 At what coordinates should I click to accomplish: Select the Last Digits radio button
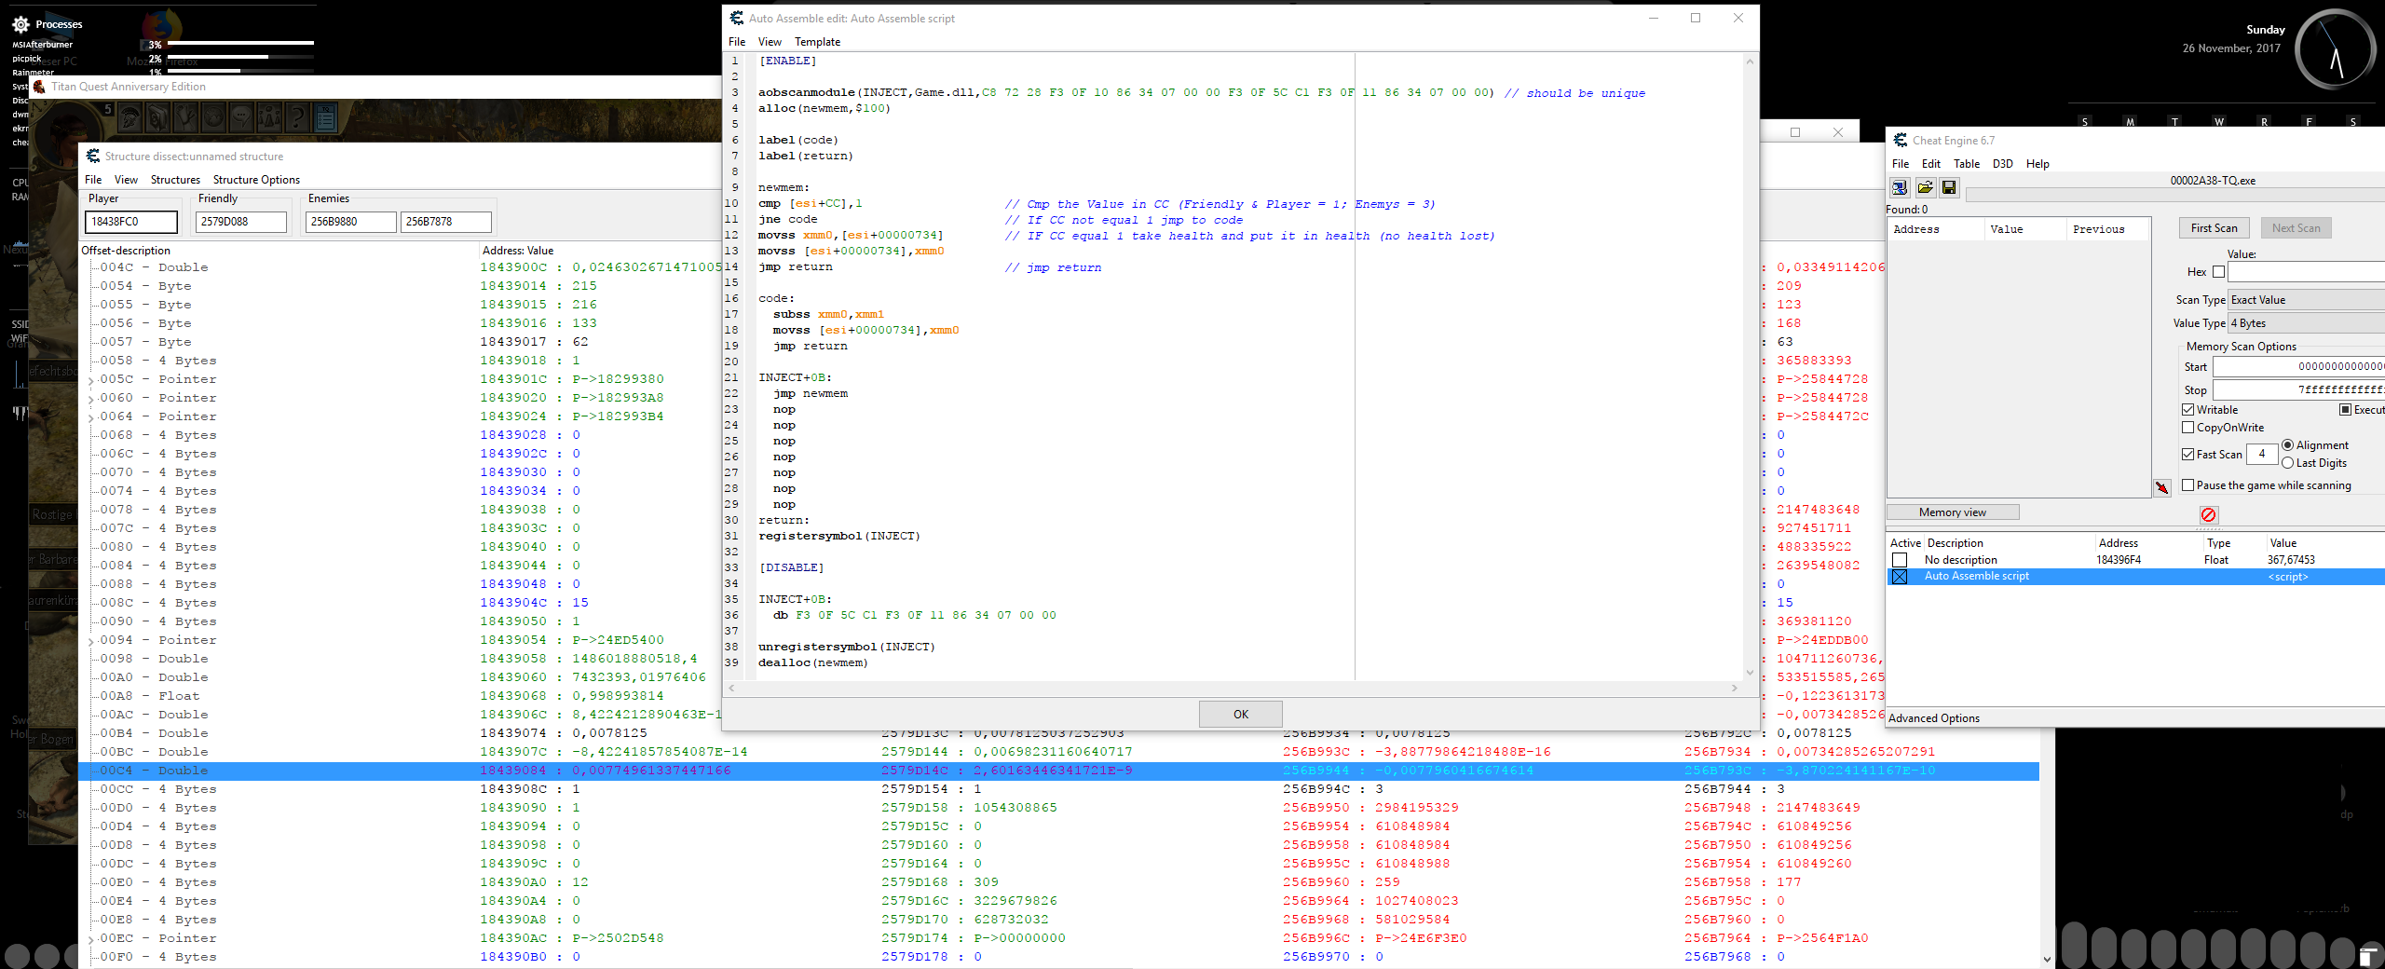click(x=2287, y=463)
